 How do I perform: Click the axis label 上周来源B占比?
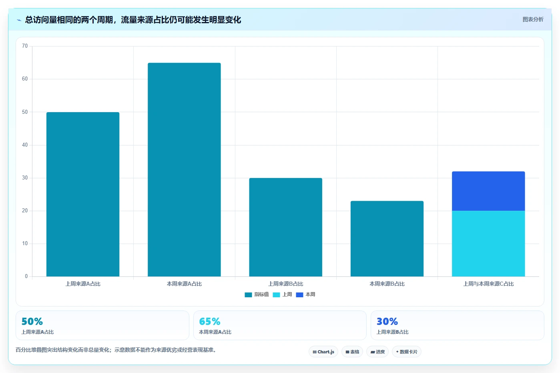coord(285,284)
